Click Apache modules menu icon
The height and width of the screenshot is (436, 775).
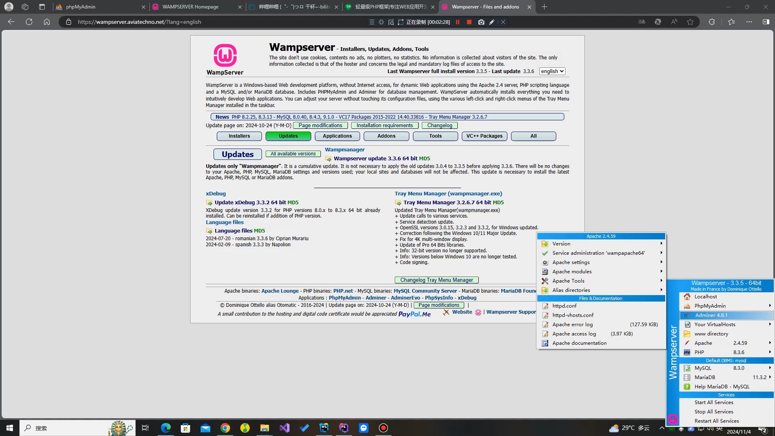click(x=545, y=272)
